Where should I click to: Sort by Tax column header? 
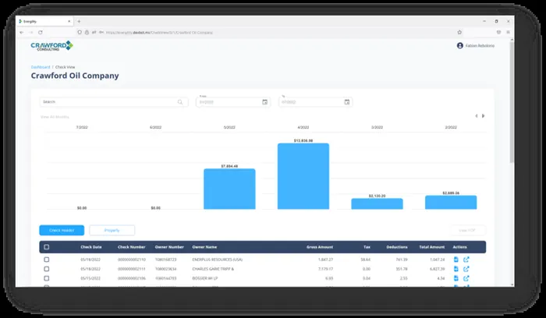click(367, 247)
